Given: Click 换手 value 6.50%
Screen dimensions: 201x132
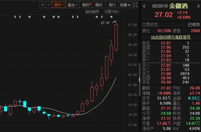Looking at the screenshot, I should [166, 103].
